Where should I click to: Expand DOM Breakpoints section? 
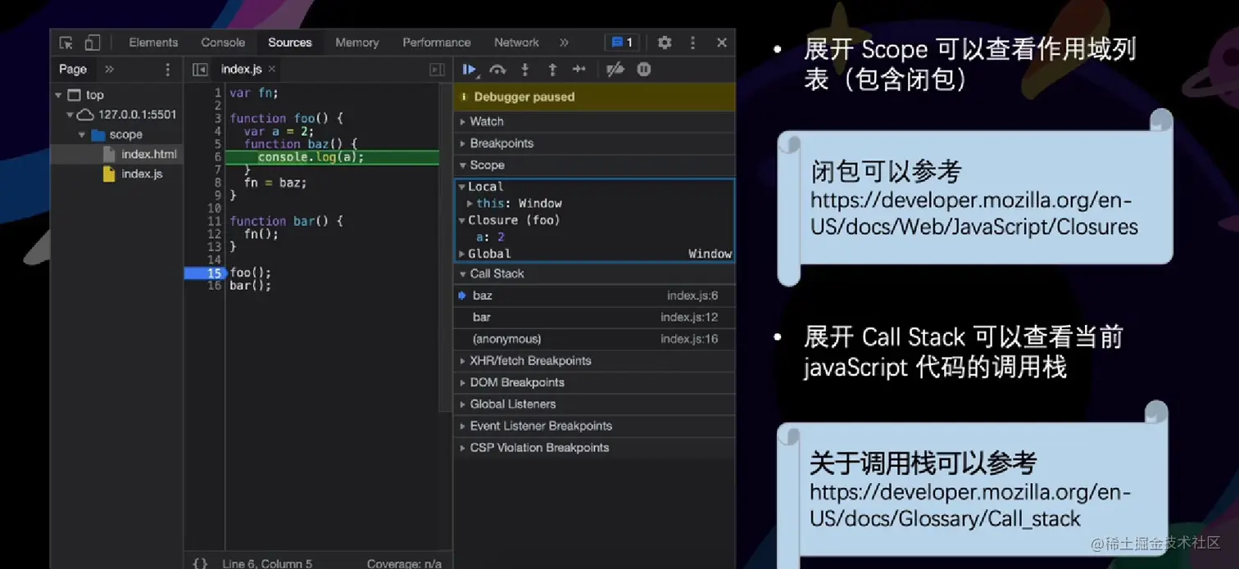click(594, 382)
